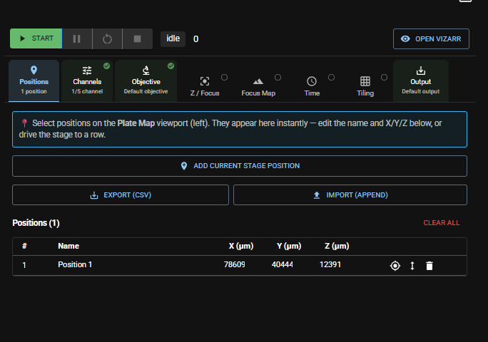Open the Time tab

point(312,86)
